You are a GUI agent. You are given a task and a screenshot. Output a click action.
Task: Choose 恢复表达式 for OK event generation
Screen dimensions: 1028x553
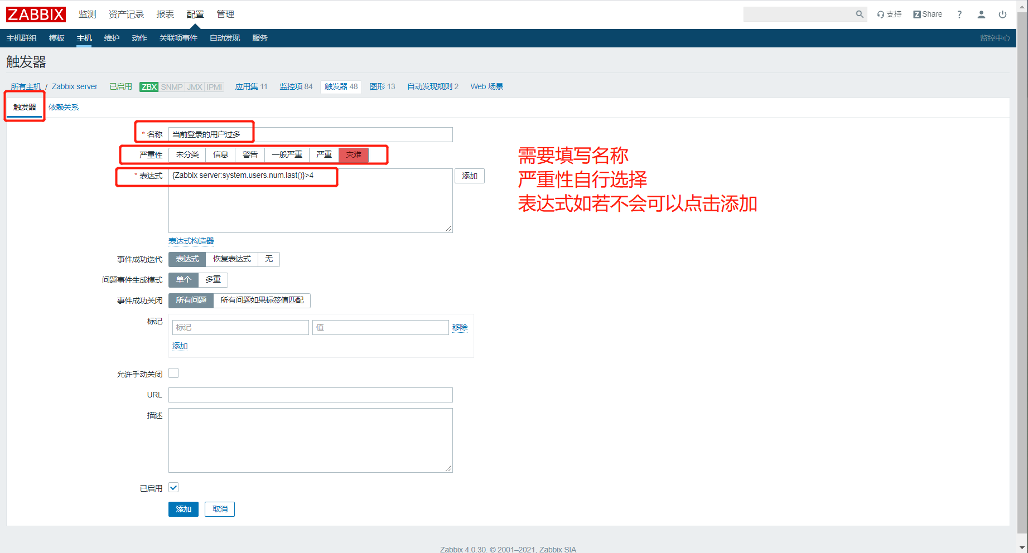[x=232, y=259]
